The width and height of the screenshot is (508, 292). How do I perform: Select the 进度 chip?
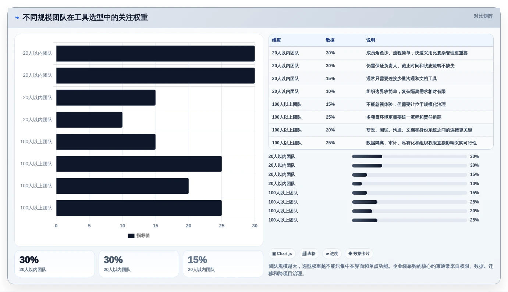[x=332, y=254]
